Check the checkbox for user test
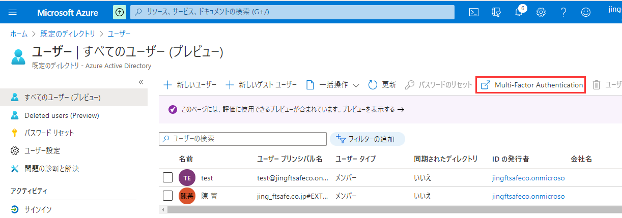Image resolution: width=622 pixels, height=218 pixels. pos(168,178)
